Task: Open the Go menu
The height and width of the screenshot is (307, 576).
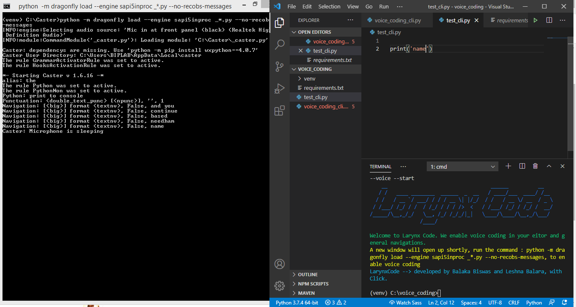Action: point(369,6)
